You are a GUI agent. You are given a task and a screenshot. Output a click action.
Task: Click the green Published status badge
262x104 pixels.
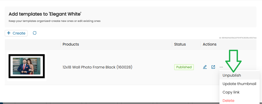point(184,67)
